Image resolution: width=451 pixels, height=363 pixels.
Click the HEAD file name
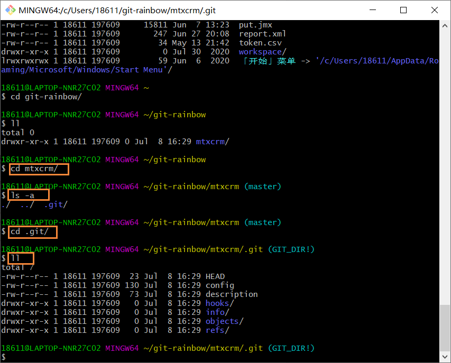tap(215, 276)
